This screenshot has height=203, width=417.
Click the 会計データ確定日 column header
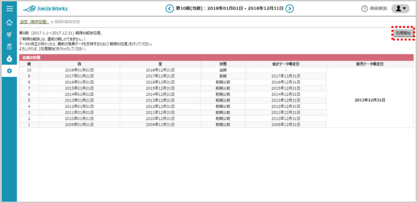[286, 64]
